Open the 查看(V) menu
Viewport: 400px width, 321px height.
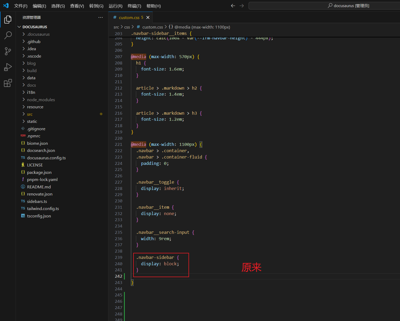pos(77,6)
